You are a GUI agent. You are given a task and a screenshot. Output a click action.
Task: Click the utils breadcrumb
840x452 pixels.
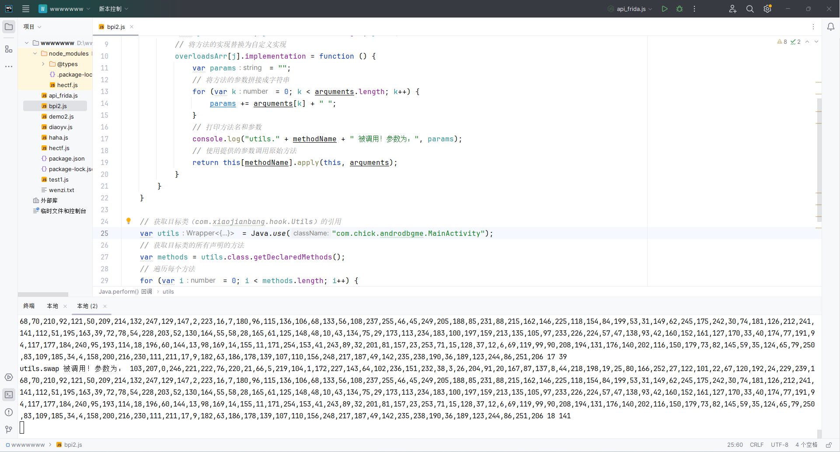click(168, 291)
